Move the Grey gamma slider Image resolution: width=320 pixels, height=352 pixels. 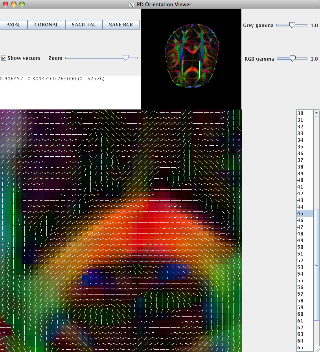(292, 25)
